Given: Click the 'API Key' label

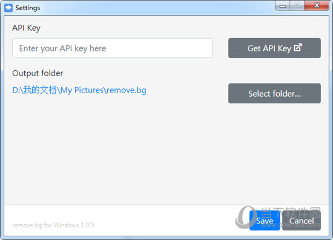Looking at the screenshot, I should tap(26, 28).
